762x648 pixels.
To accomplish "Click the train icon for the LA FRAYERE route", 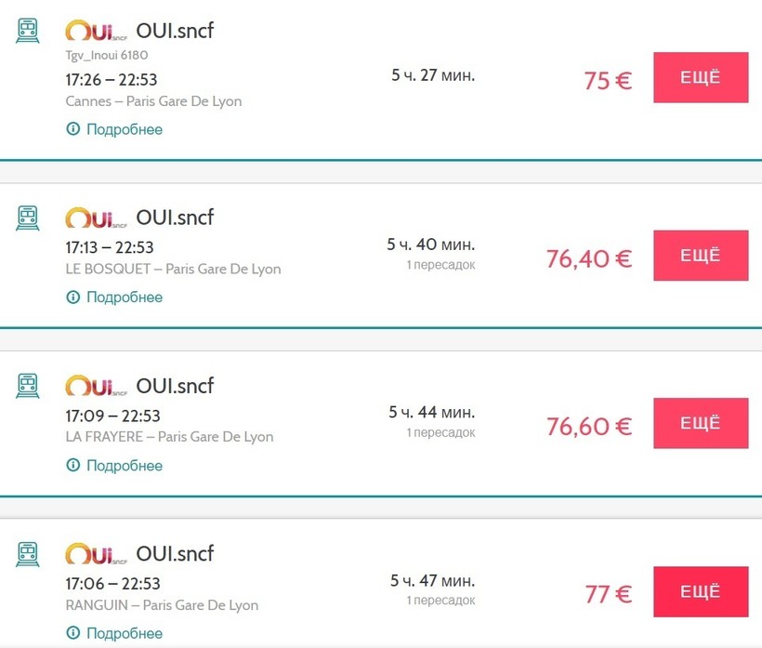I will (29, 385).
